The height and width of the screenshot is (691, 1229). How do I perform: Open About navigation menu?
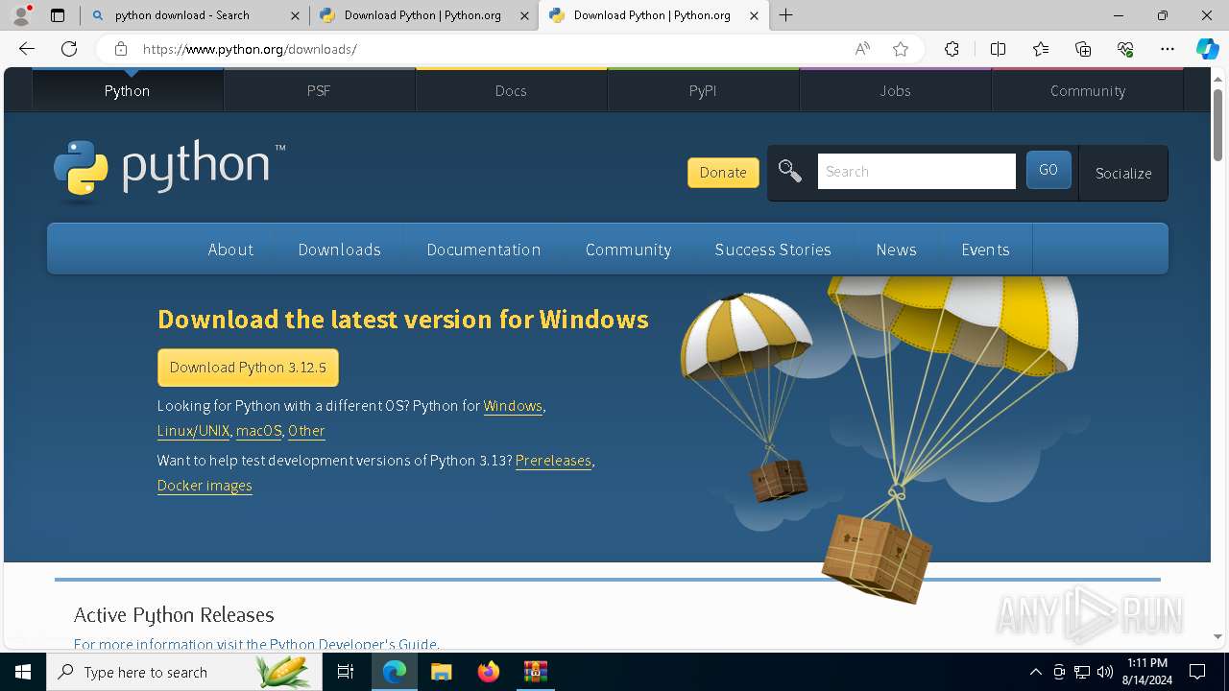pos(230,250)
